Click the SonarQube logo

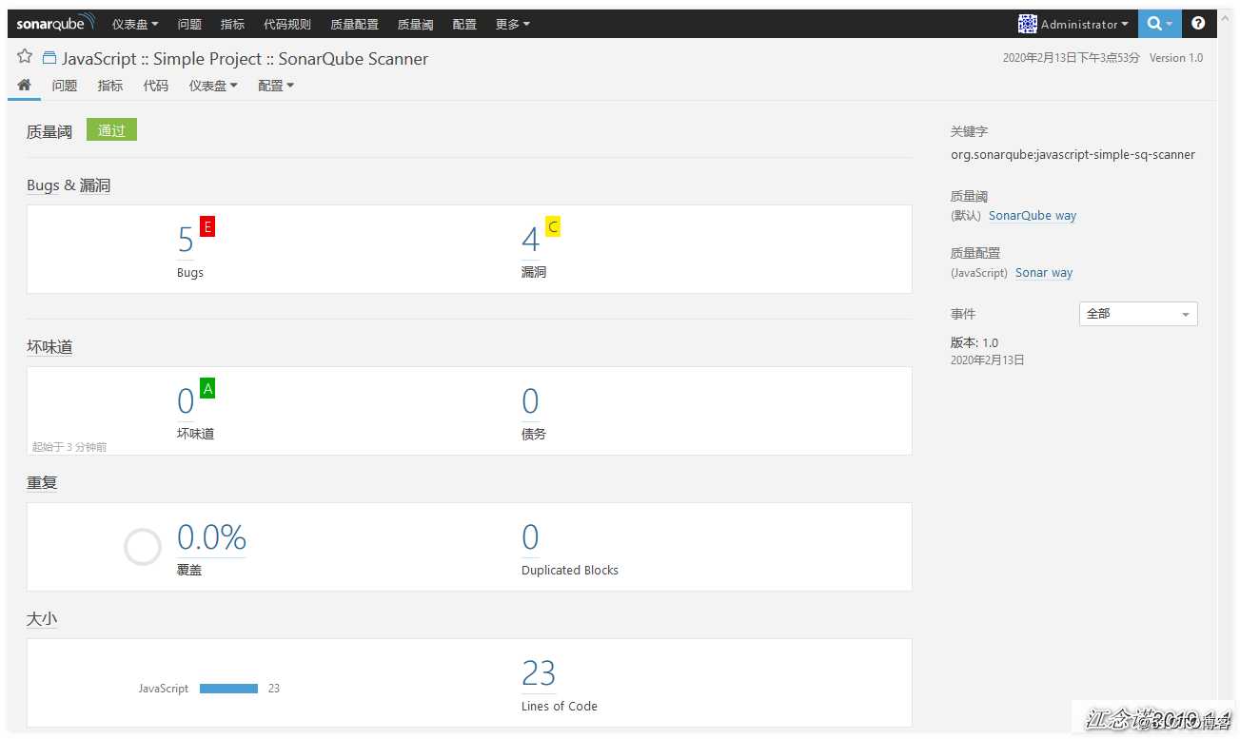pyautogui.click(x=56, y=23)
